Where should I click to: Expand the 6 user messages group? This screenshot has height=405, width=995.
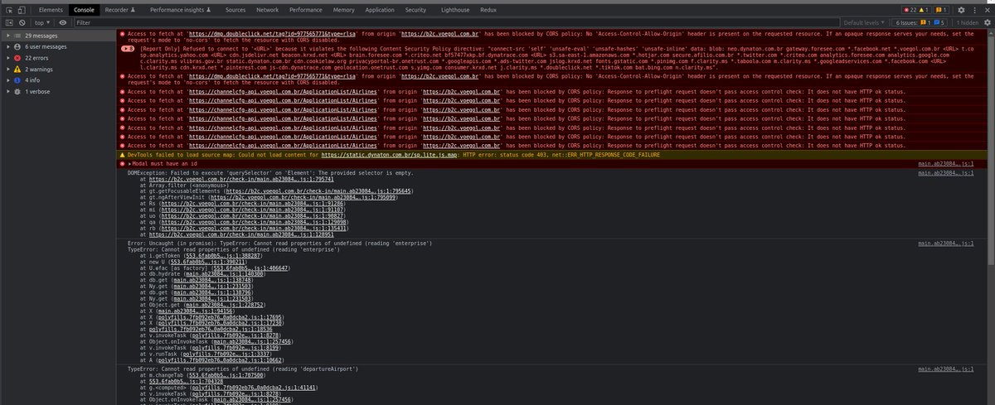[7, 48]
